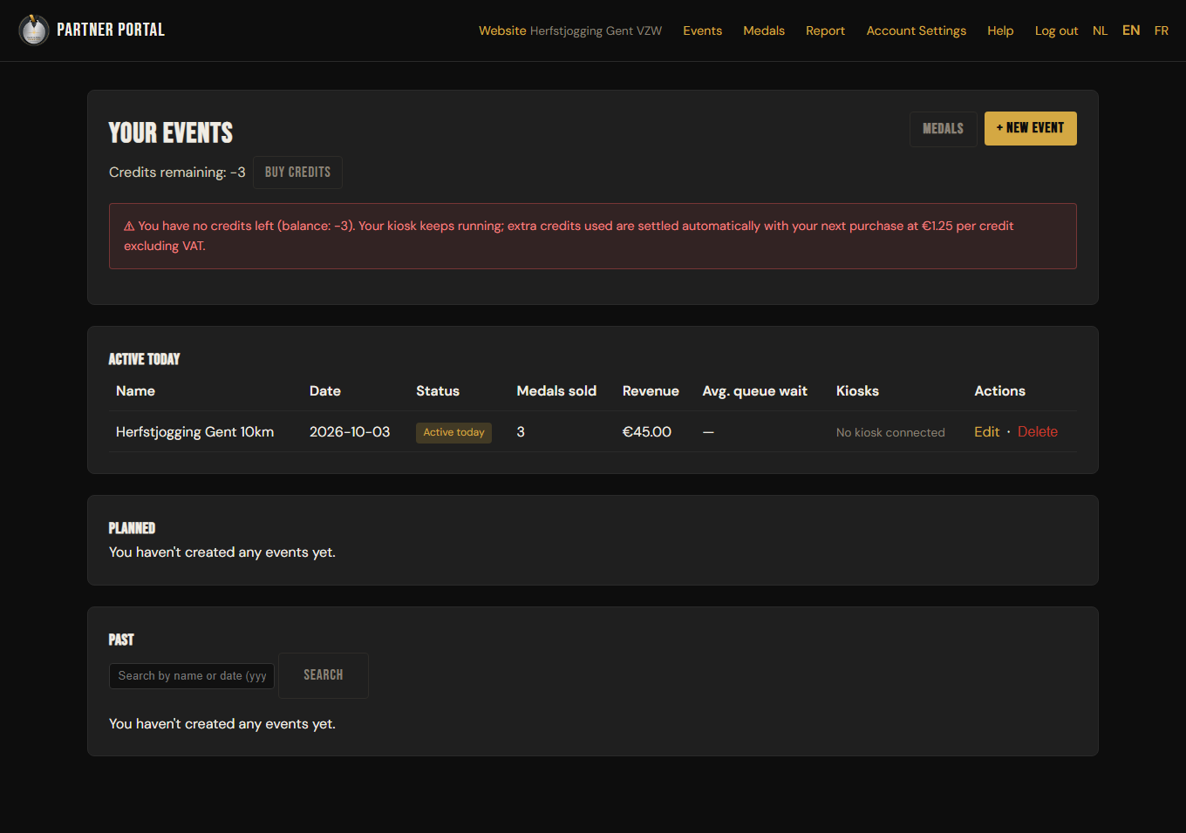
Task: Switch language to NL
Action: (1100, 30)
